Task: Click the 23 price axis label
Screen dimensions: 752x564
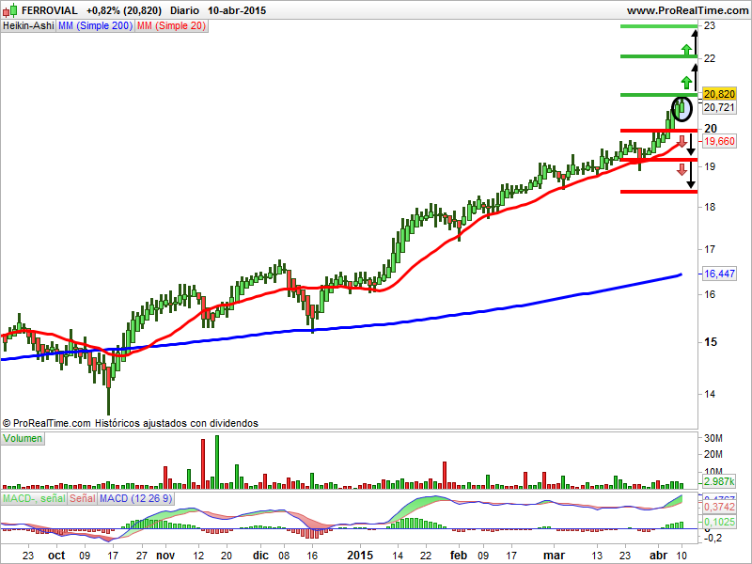Action: 710,26
